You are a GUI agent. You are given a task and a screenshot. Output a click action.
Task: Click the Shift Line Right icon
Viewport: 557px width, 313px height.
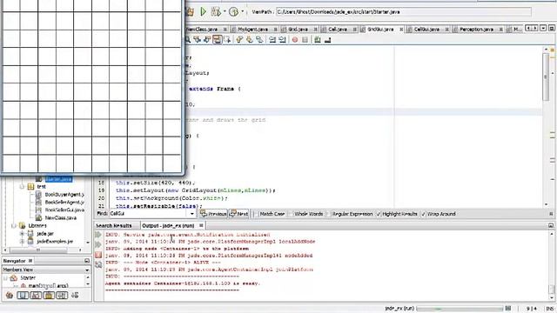tap(282, 40)
